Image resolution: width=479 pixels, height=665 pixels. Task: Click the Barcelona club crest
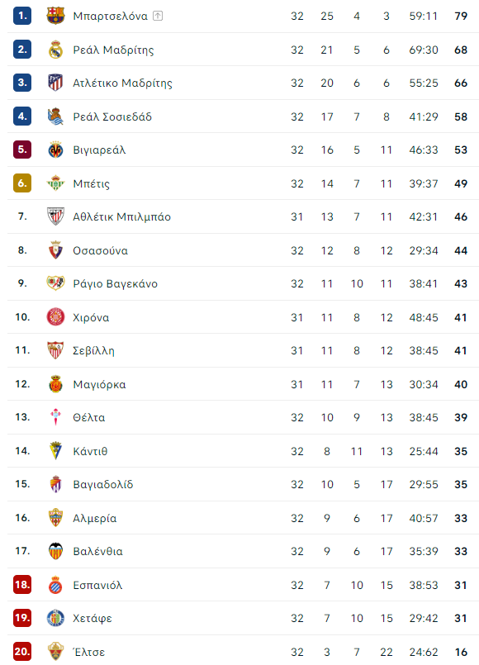[x=55, y=16]
